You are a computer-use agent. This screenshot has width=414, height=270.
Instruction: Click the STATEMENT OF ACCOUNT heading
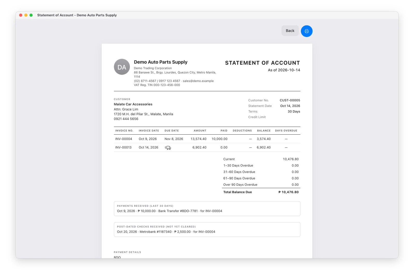262,63
